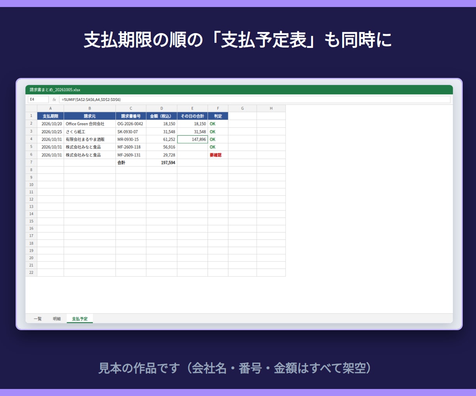Select column C header
The image size is (476, 396).
pos(131,108)
